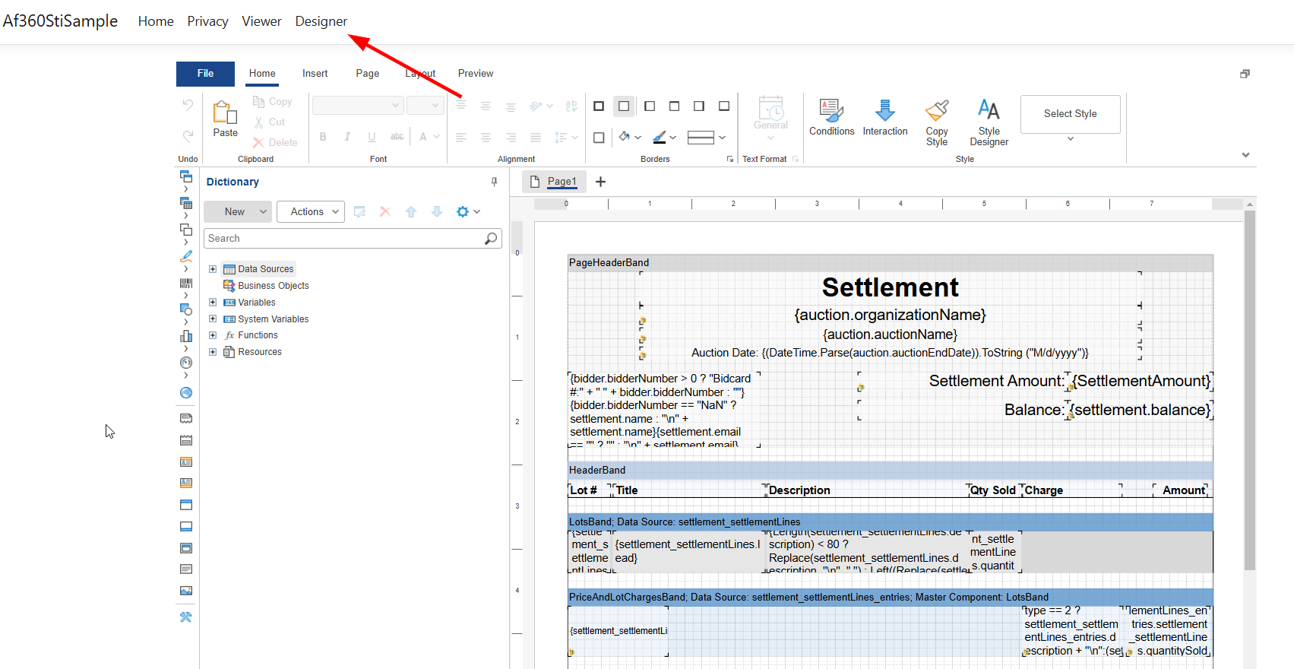The height and width of the screenshot is (669, 1294).
Task: Apply all borders to the component
Action: coord(599,106)
